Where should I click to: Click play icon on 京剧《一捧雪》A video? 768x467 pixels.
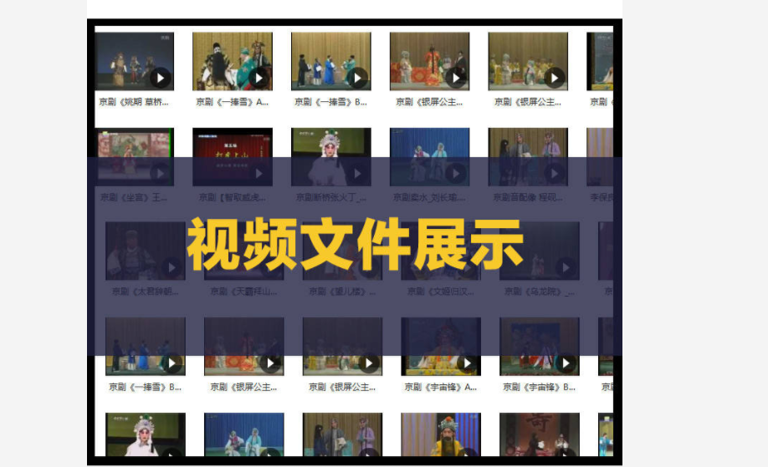point(259,78)
